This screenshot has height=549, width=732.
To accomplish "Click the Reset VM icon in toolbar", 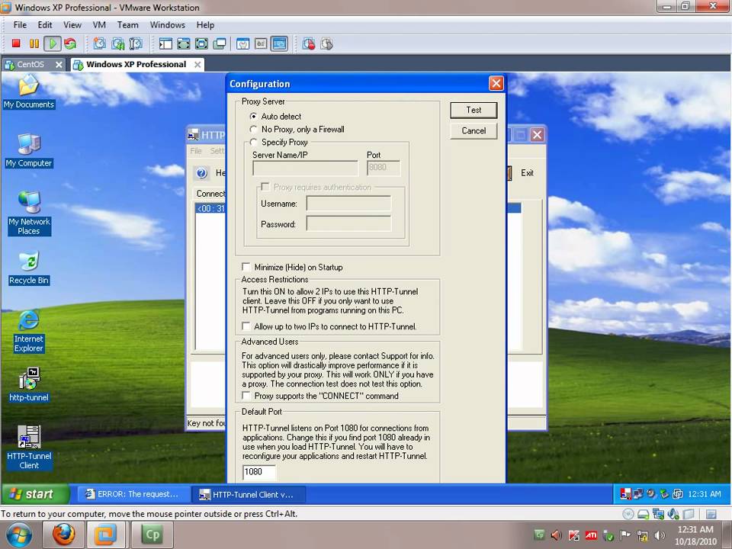I will 70,44.
